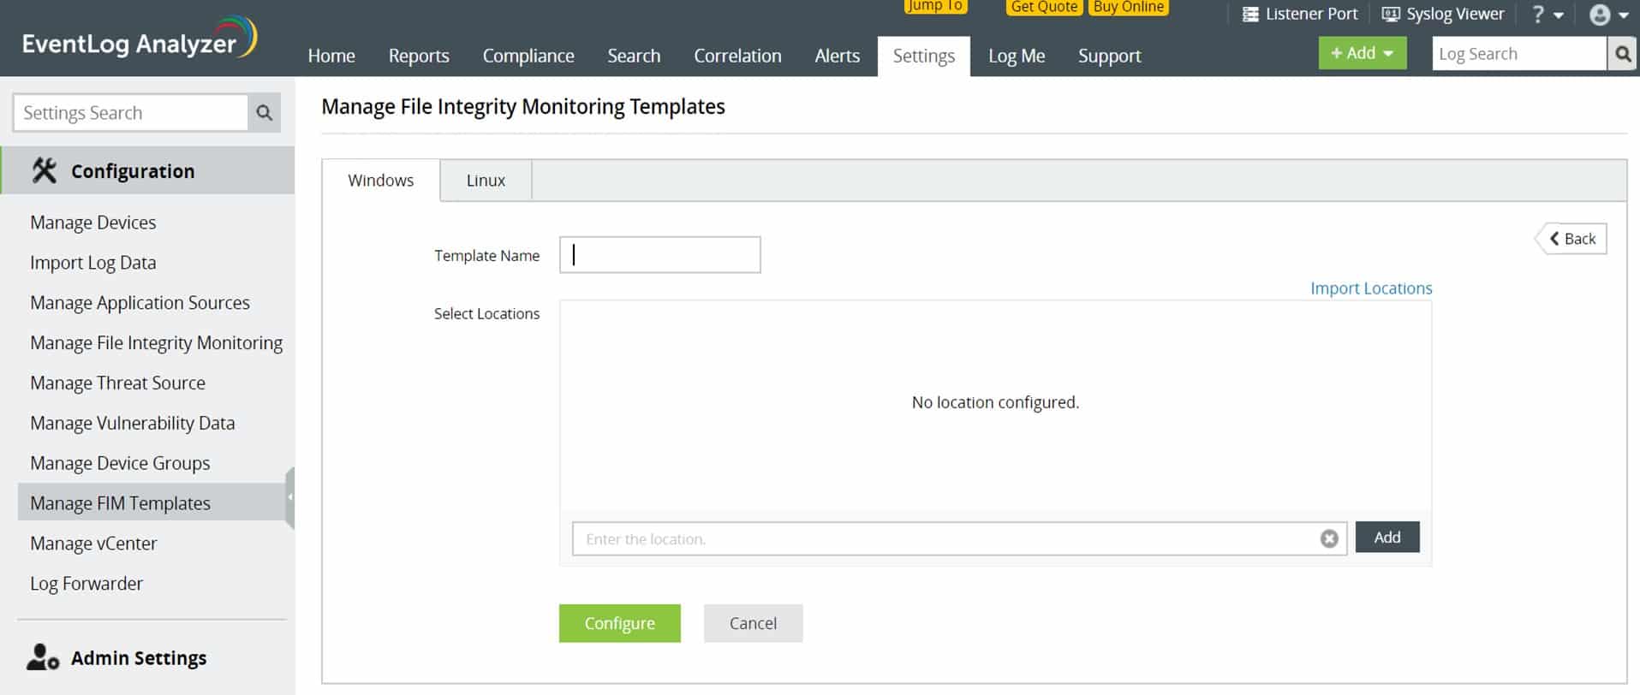
Task: Open the Log Me menu
Action: click(1017, 56)
